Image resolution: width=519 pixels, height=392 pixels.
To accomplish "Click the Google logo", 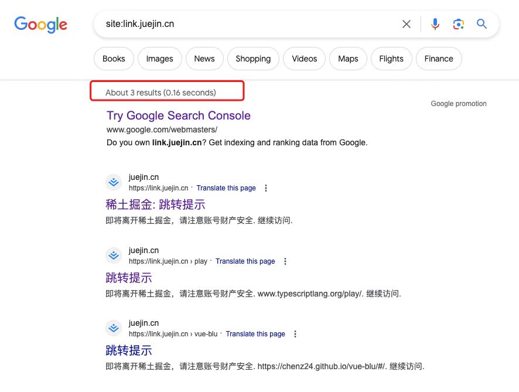I will tap(41, 25).
